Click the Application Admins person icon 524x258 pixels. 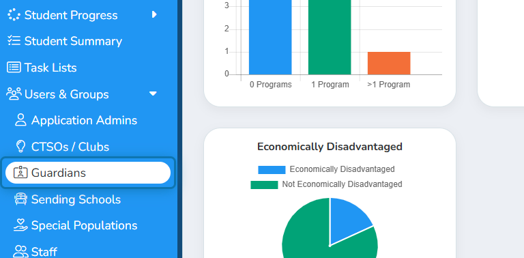pyautogui.click(x=20, y=120)
